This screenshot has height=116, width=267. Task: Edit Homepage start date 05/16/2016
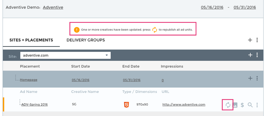80,80
